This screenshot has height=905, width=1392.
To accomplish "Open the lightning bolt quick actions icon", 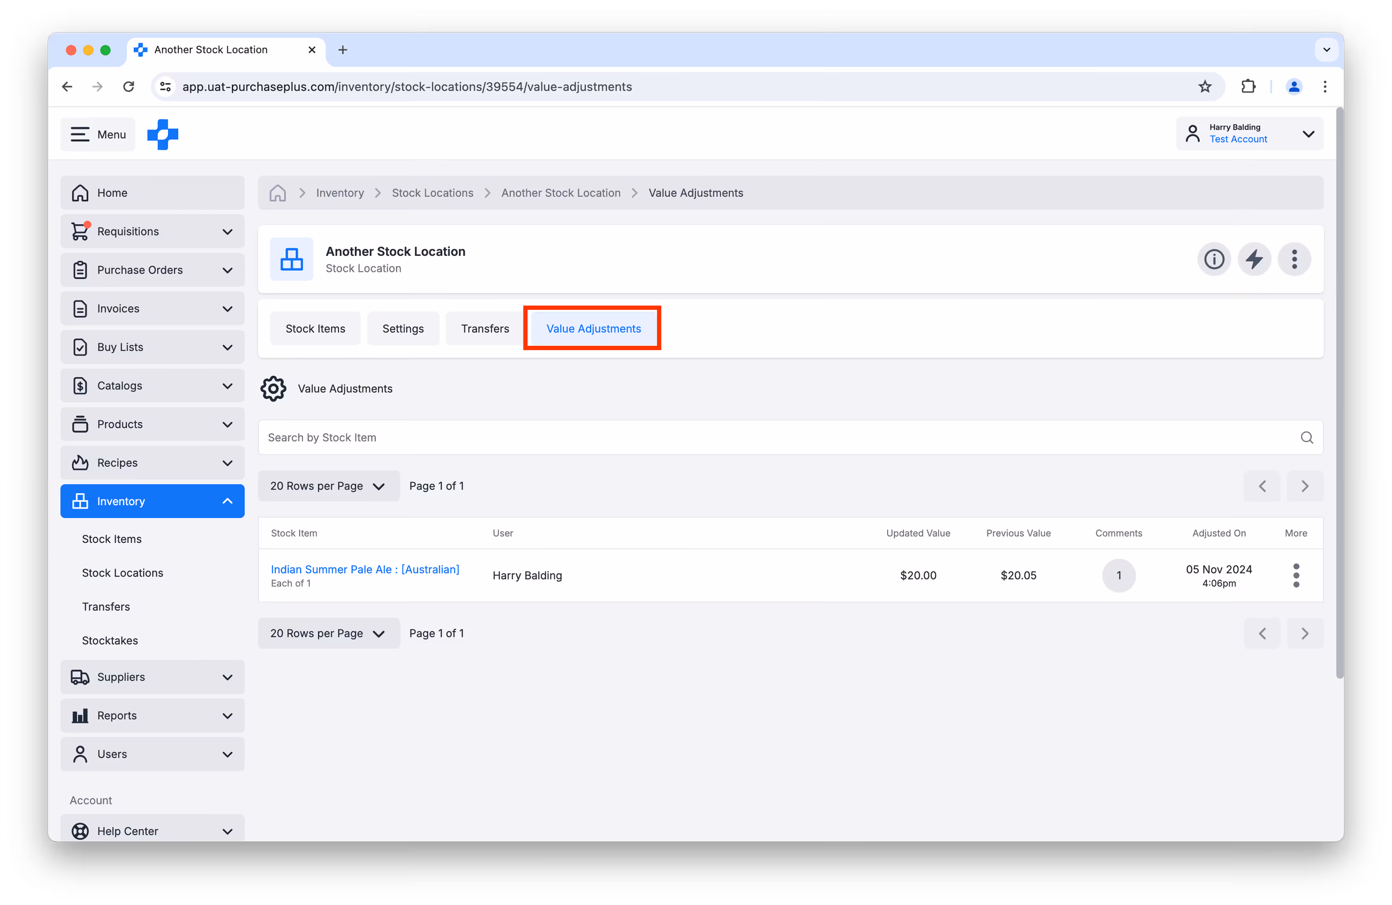I will click(1254, 259).
